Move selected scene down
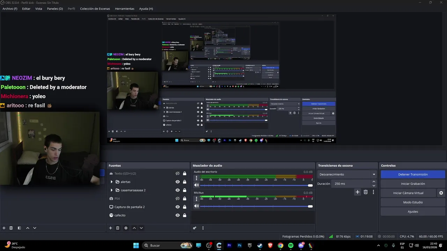The width and height of the screenshot is (447, 251). 35,228
